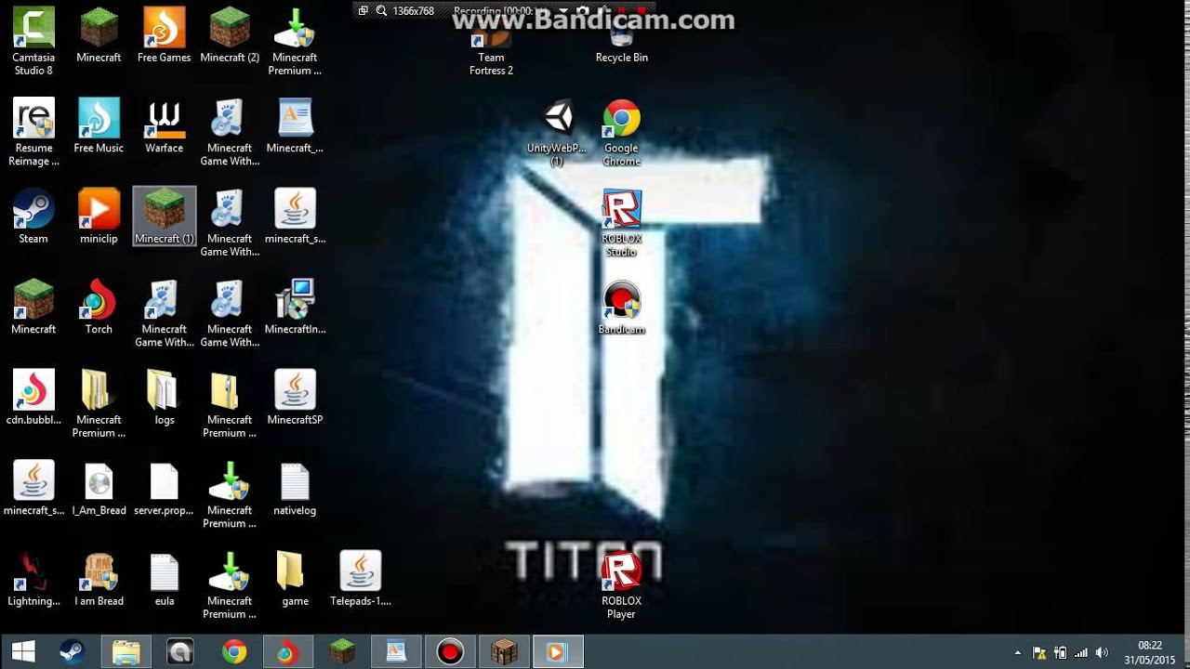The width and height of the screenshot is (1190, 669).
Task: Select the highlighted Minecraft (1) icon
Action: pos(164,216)
